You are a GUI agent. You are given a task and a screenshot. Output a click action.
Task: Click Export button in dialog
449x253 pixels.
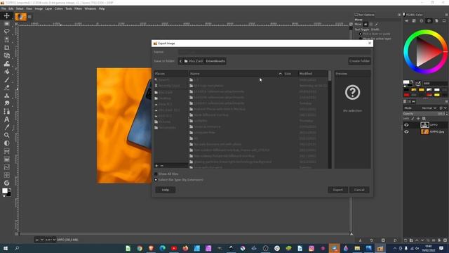point(337,190)
